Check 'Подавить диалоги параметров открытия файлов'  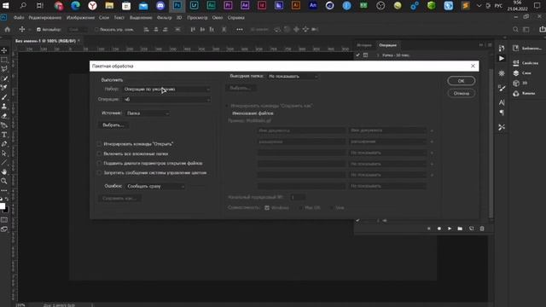pyautogui.click(x=99, y=163)
